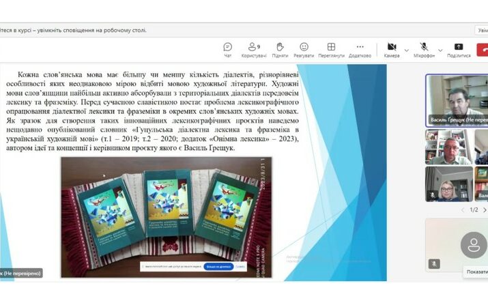Viewport: 488px width, 305px height.
Task: Unmute using the Мікрофон toggle
Action: (x=424, y=49)
